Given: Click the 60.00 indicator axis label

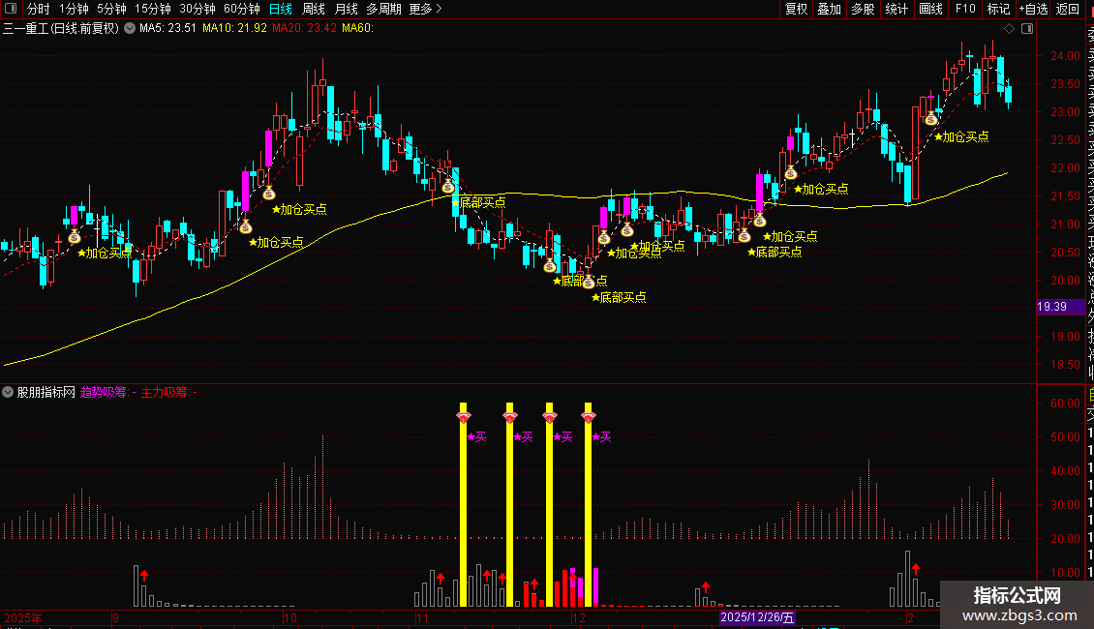Looking at the screenshot, I should tap(1065, 404).
